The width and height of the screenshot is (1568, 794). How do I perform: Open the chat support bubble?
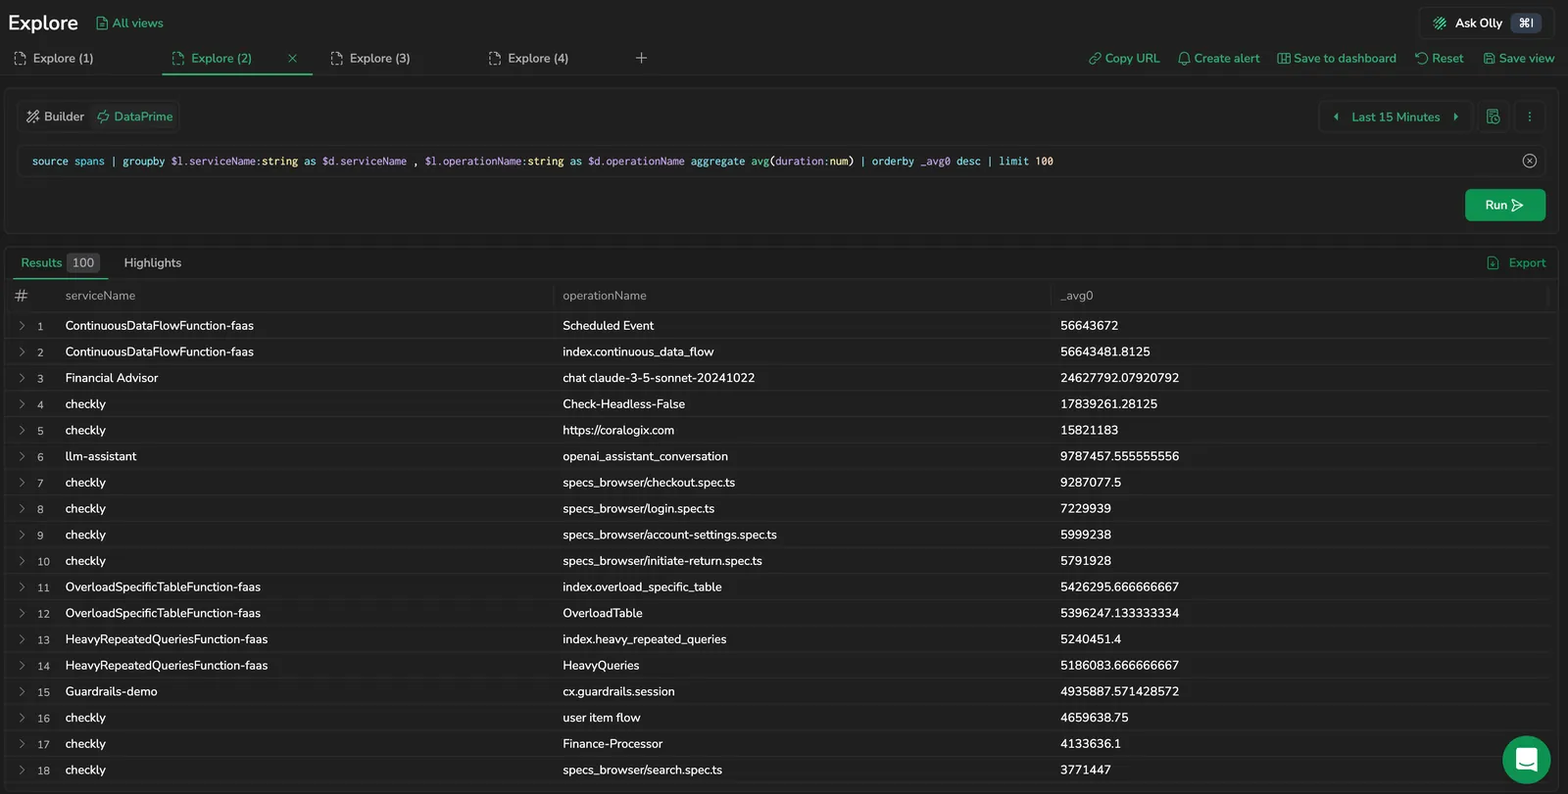(x=1526, y=760)
